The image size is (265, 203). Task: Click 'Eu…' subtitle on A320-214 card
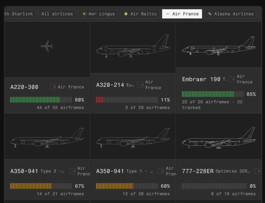click(130, 85)
